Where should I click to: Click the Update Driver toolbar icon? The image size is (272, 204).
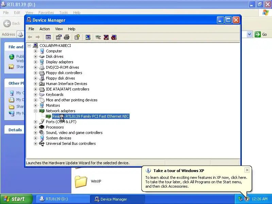point(98,37)
